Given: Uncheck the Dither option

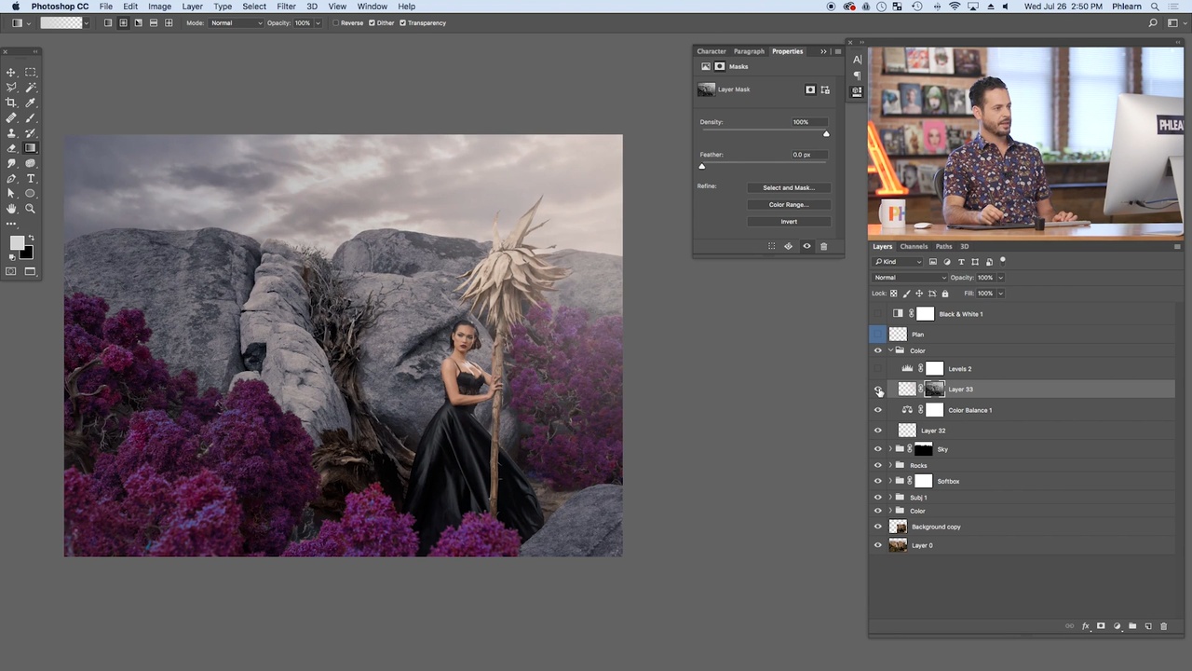Looking at the screenshot, I should [372, 22].
